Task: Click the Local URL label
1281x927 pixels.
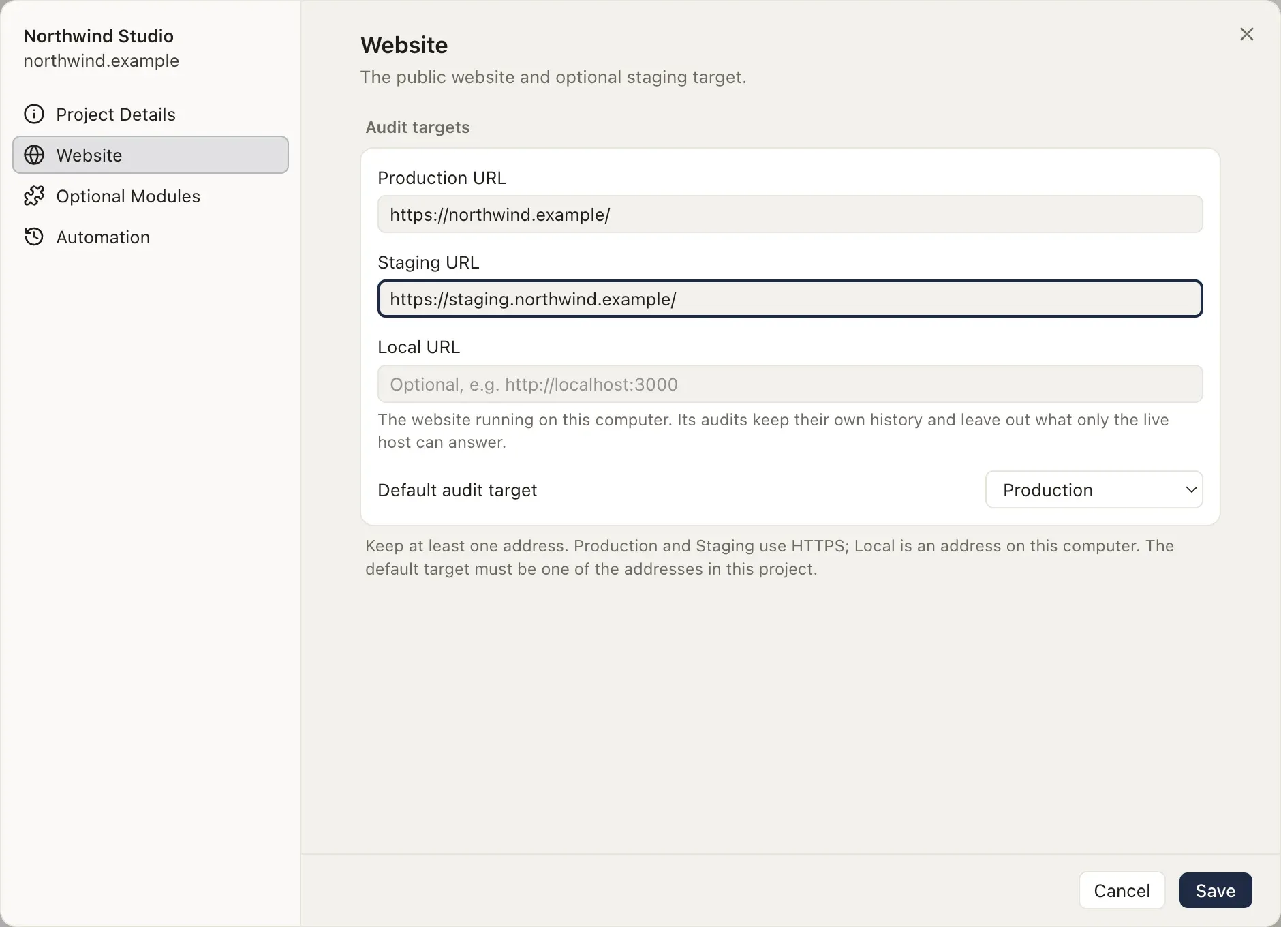Action: click(x=418, y=347)
